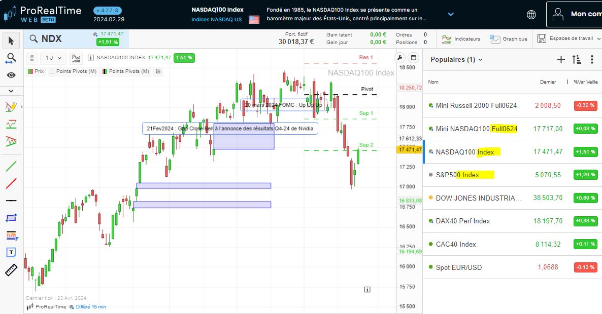Screen dimensions: 602x314
Task: Click the candlestick icon beside ProRealTime footer
Action: pyautogui.click(x=30, y=307)
